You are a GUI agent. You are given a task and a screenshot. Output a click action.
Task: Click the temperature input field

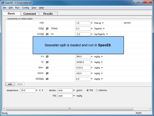pyautogui.click(x=27, y=90)
